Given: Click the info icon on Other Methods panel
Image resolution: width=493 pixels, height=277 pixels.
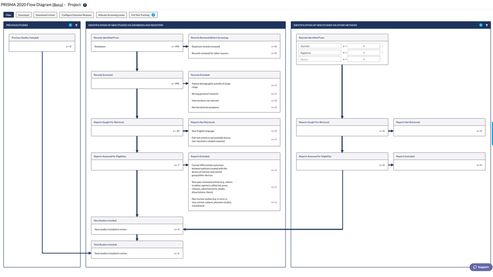Looking at the screenshot, I should [x=480, y=25].
